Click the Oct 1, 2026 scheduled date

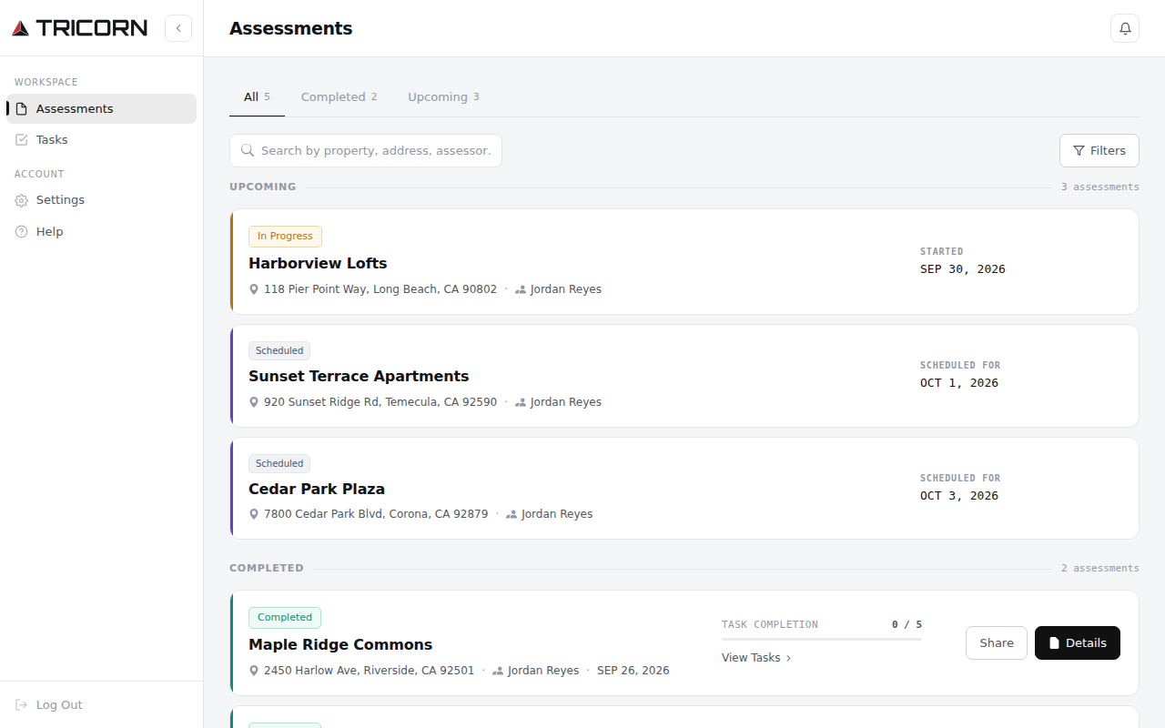point(959,383)
